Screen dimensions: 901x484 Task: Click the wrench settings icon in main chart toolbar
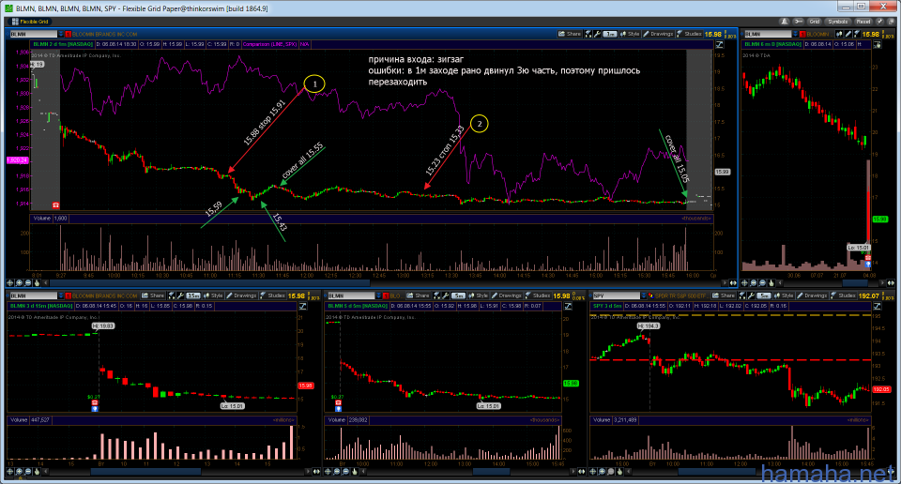point(598,34)
